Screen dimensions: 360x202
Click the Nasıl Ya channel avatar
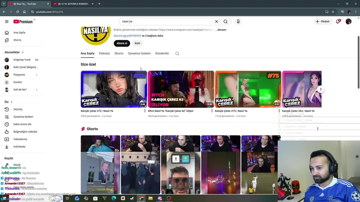coord(96,36)
